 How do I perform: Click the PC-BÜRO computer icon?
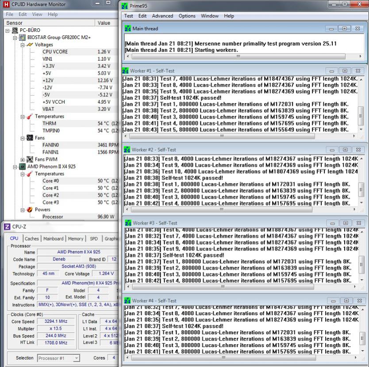pos(15,30)
